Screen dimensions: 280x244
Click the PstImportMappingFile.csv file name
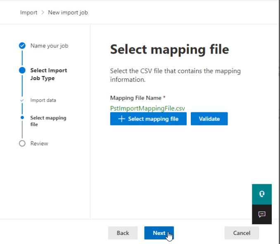point(147,108)
